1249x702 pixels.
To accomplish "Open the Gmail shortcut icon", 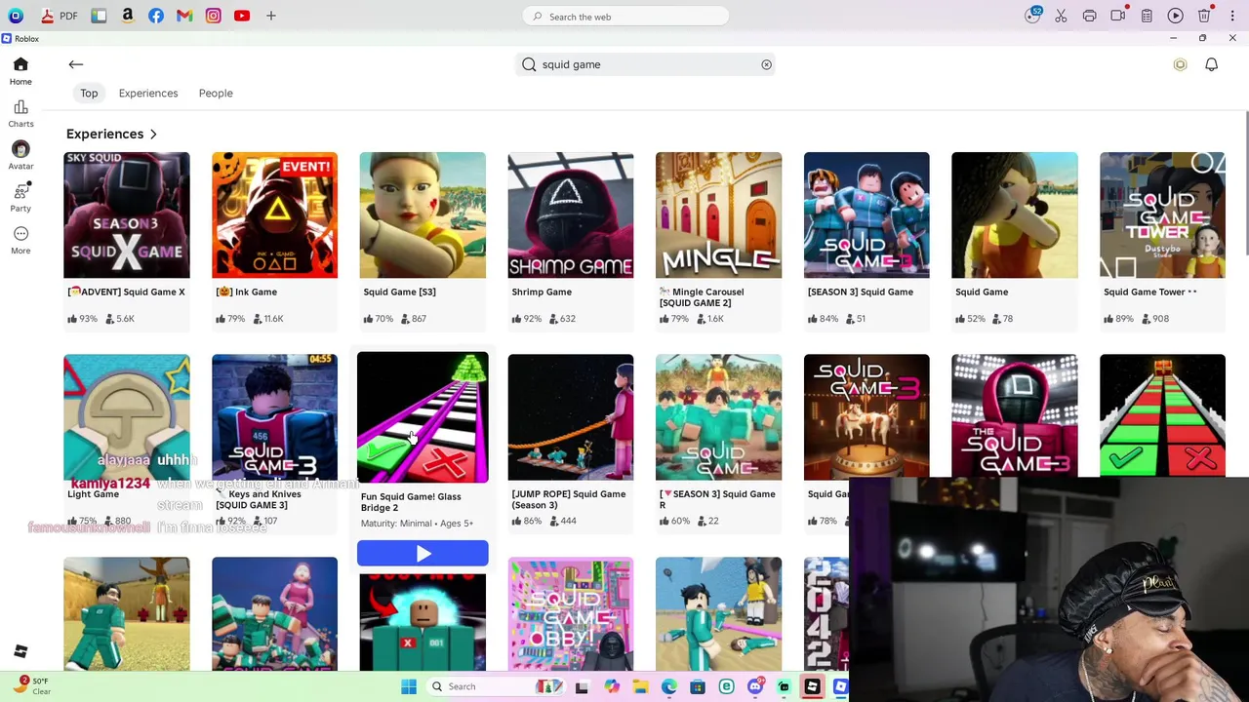I will pyautogui.click(x=184, y=16).
